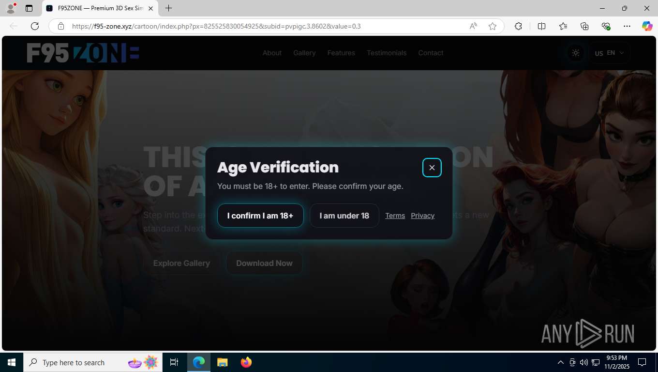View site information lock icon

click(61, 26)
